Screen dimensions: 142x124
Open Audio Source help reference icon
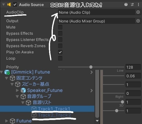(126, 4)
